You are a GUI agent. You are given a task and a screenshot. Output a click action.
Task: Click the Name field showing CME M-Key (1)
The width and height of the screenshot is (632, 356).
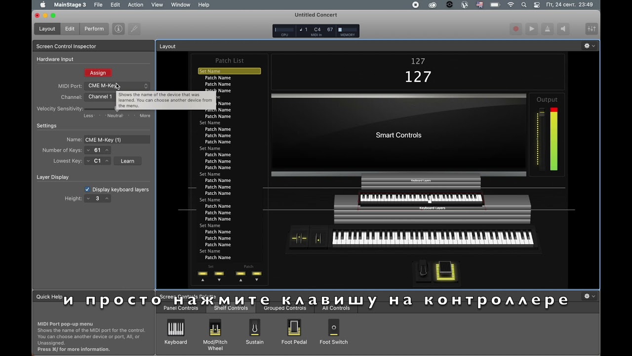[117, 140]
